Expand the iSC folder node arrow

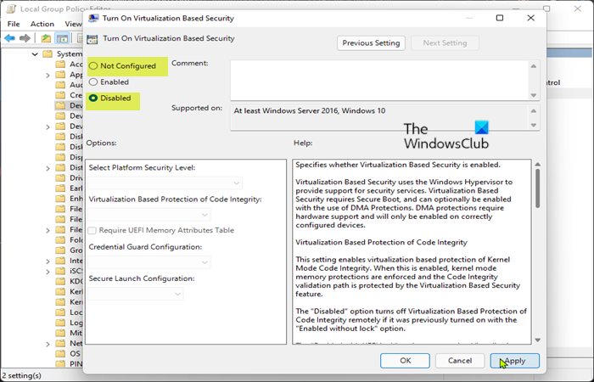click(48, 272)
